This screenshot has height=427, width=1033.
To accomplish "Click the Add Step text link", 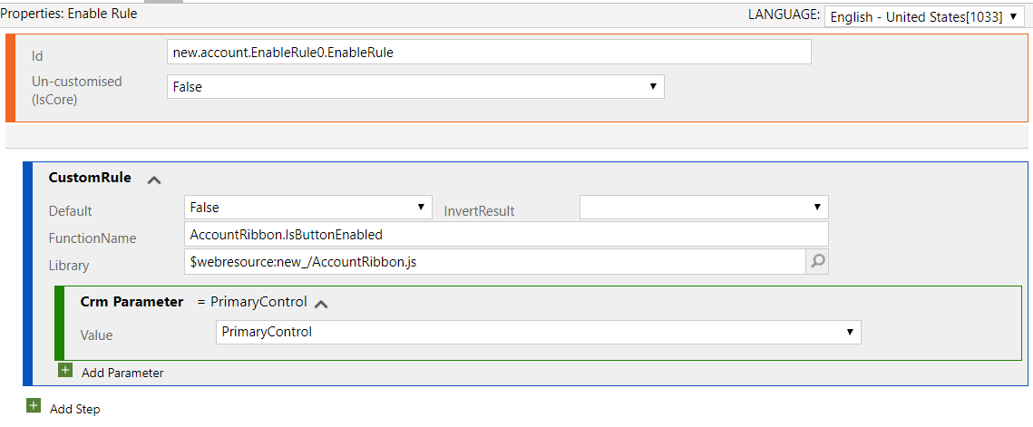I will pos(75,409).
